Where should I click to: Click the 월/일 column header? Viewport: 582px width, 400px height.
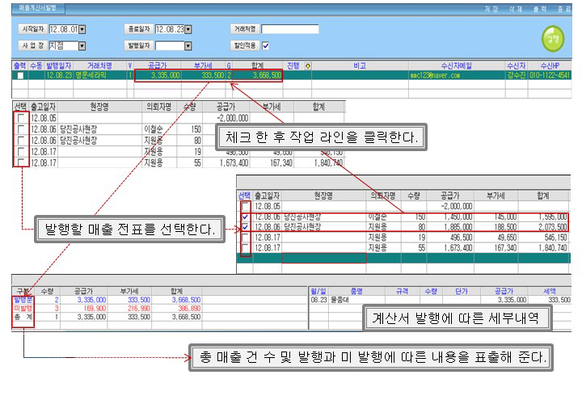[318, 291]
